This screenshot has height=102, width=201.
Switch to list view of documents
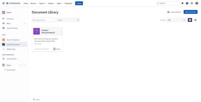195,20
